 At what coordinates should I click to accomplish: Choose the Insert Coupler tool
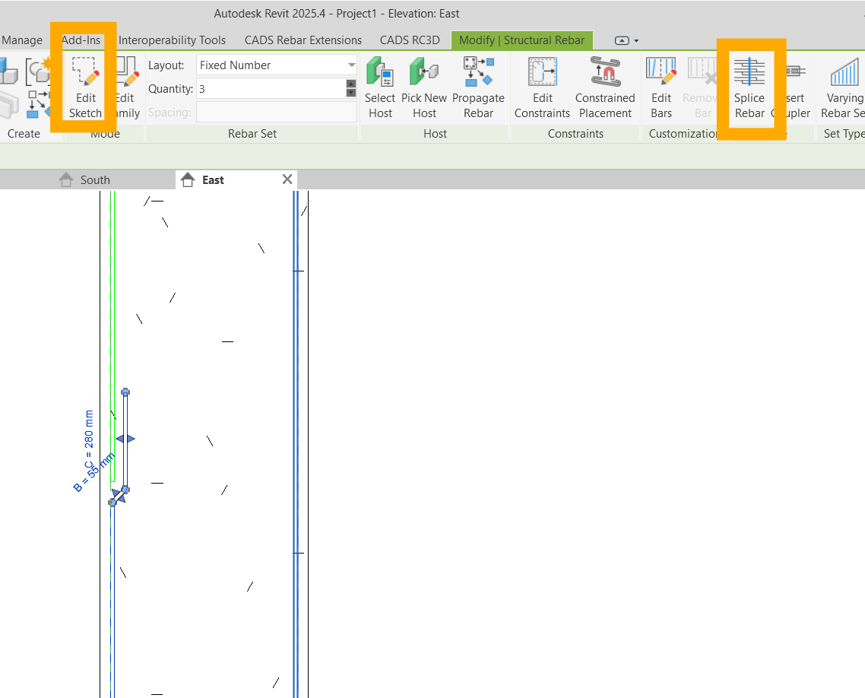pos(793,86)
